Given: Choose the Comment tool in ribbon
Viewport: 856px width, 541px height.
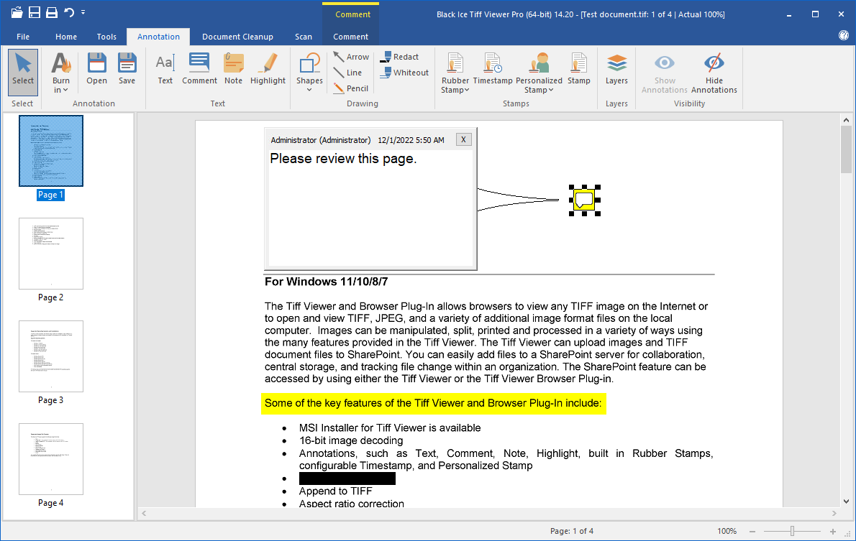Looking at the screenshot, I should (x=199, y=70).
